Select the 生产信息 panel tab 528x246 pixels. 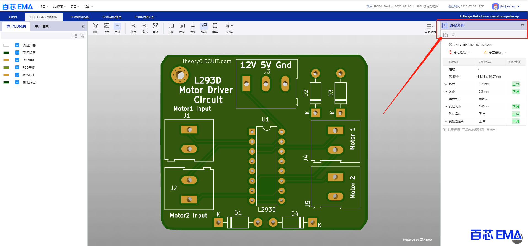pos(42,26)
